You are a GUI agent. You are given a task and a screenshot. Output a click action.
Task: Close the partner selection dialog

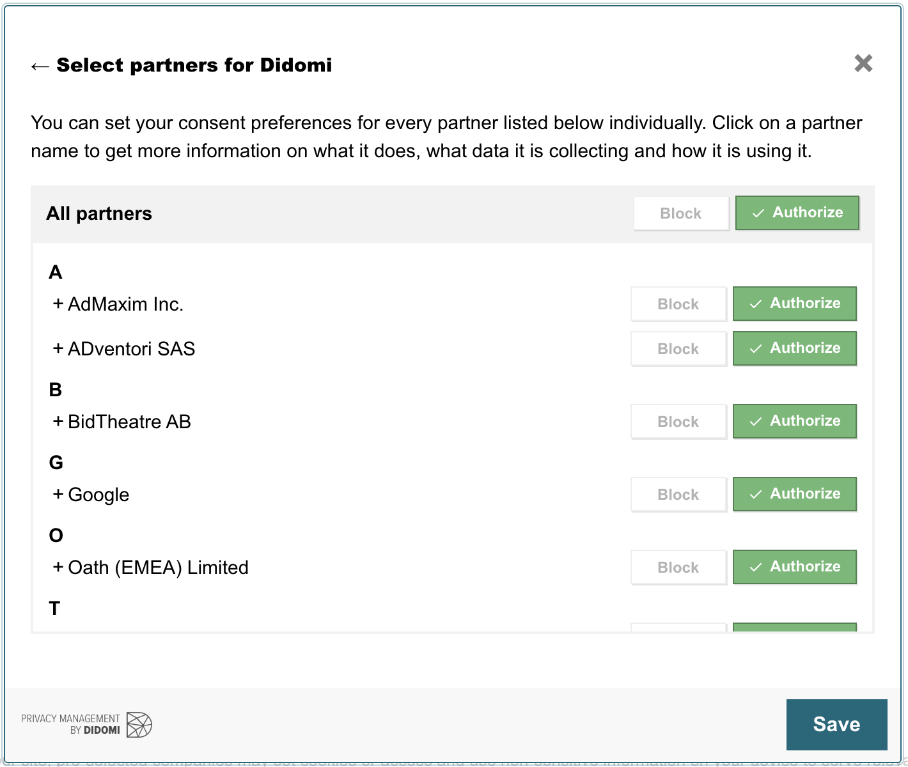tap(863, 63)
